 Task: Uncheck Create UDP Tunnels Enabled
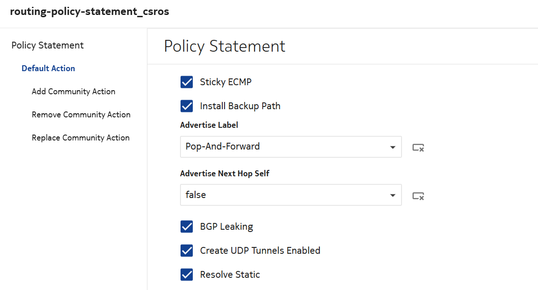click(187, 251)
